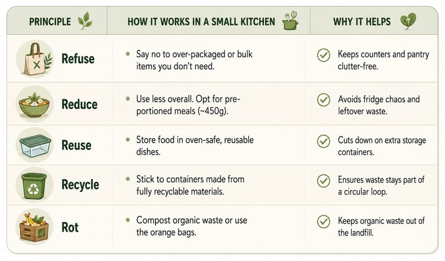Click the salad bowl Reduce icon
Image resolution: width=445 pixels, height=261 pixels.
point(35,104)
